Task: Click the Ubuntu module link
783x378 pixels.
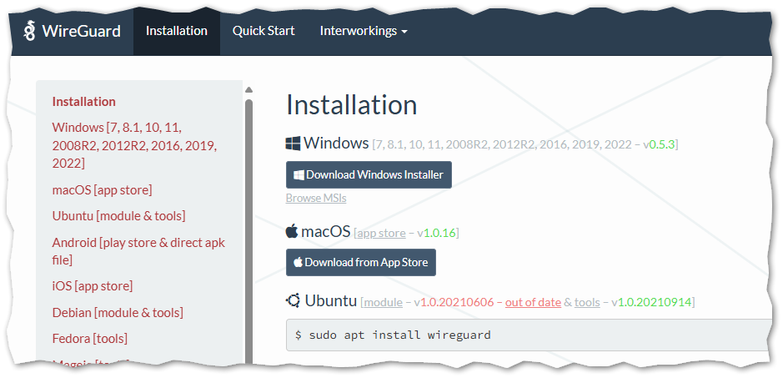Action: (x=383, y=302)
